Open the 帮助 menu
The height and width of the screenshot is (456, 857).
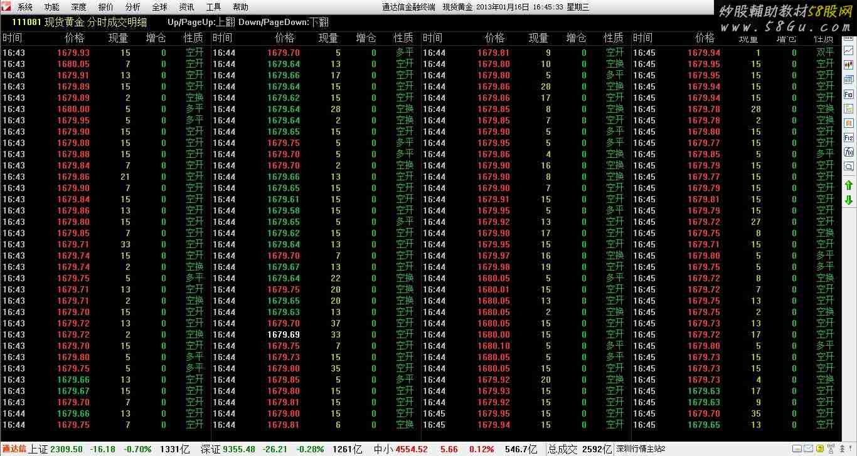click(240, 8)
